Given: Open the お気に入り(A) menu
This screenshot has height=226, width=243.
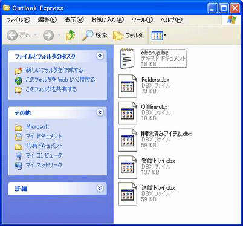Looking at the screenshot, I should (108, 20).
